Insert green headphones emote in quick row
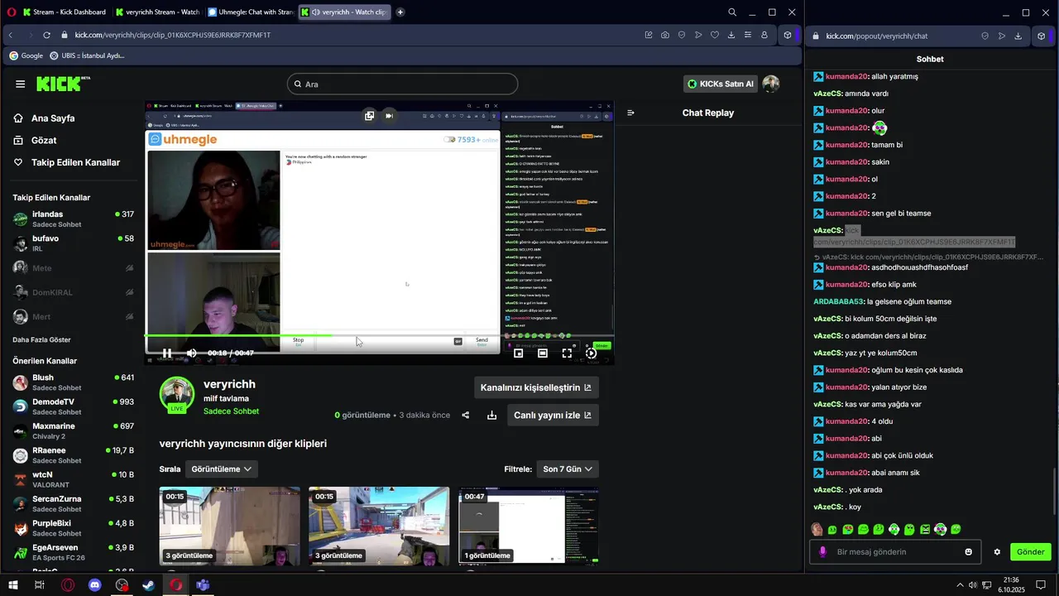The image size is (1059, 596). coord(894,529)
